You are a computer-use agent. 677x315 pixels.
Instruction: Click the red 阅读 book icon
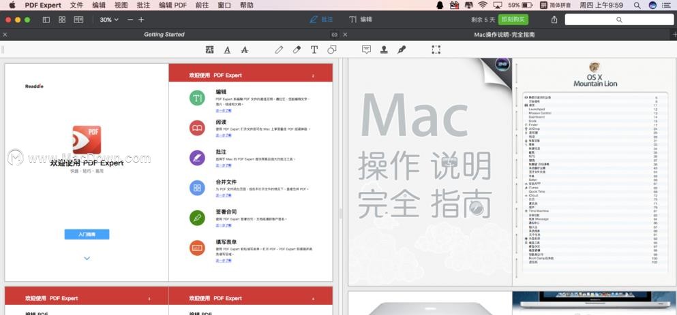(197, 128)
